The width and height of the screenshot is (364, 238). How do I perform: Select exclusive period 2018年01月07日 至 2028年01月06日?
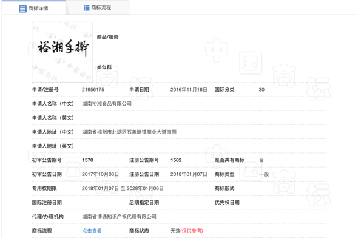pyautogui.click(x=123, y=188)
